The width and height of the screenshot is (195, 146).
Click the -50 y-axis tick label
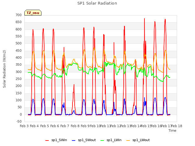click(19, 121)
